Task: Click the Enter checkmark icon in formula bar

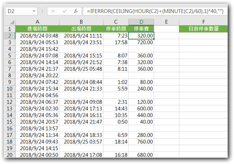Action: point(64,11)
